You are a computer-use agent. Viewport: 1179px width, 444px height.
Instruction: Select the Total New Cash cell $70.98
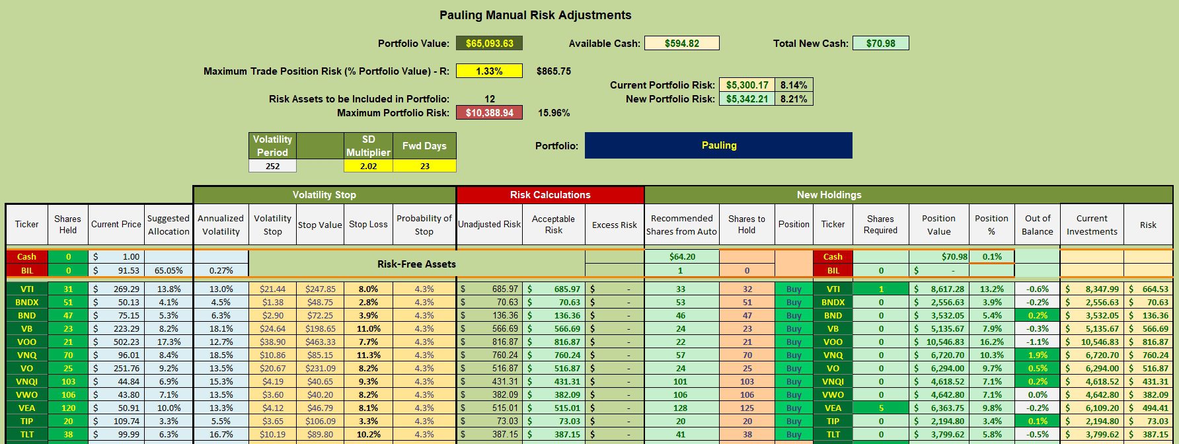pos(880,44)
